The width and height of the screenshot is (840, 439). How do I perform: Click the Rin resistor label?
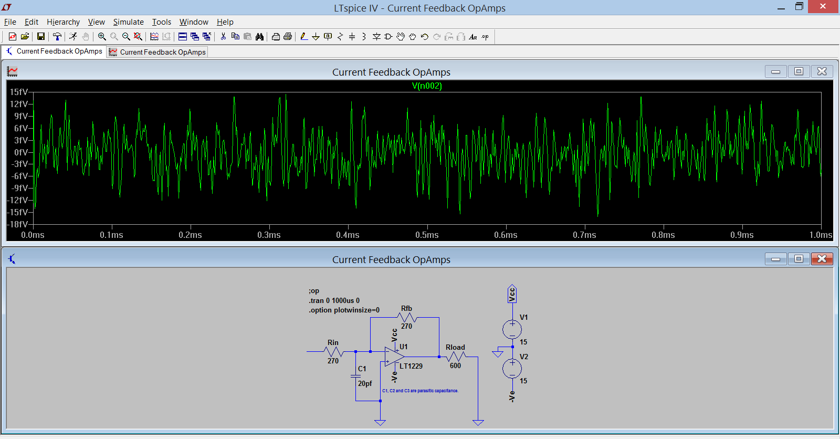pos(333,342)
